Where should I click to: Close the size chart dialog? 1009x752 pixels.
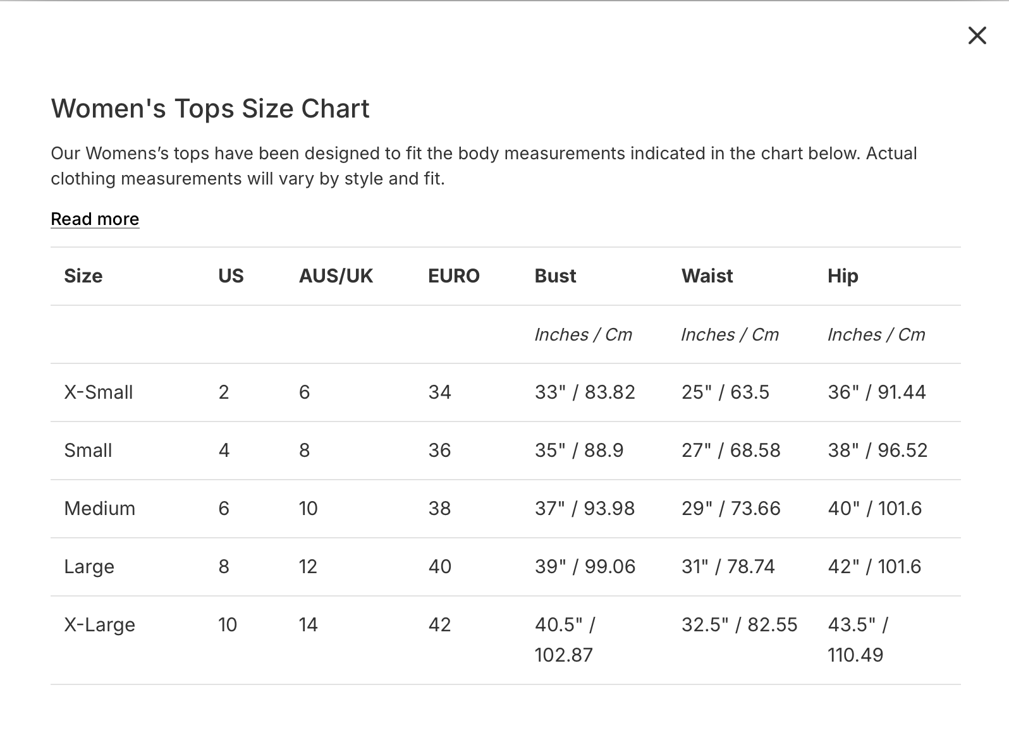click(977, 36)
